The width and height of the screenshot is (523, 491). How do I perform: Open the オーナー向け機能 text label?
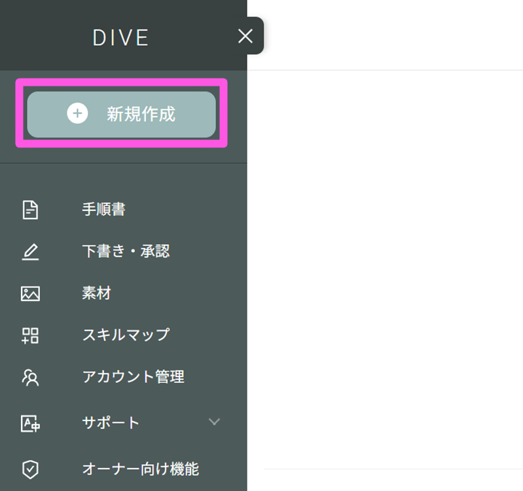point(140,469)
